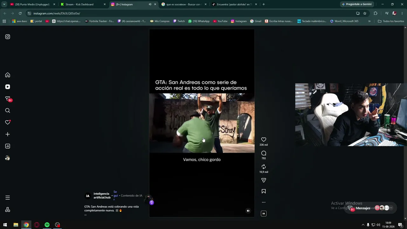Open your profile avatar in the sidebar
Image resolution: width=407 pixels, height=229 pixels.
pos(8,158)
